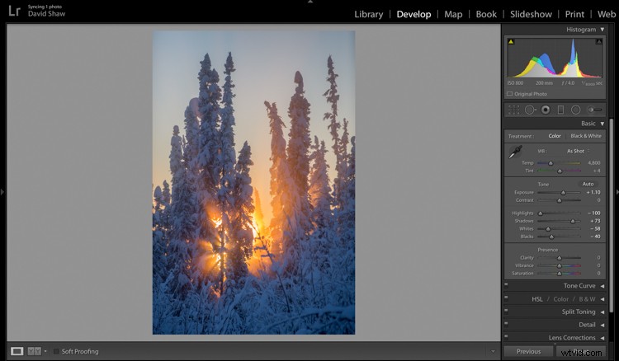Expand the Tone Curve panel
This screenshot has height=361, width=619.
tap(602, 286)
